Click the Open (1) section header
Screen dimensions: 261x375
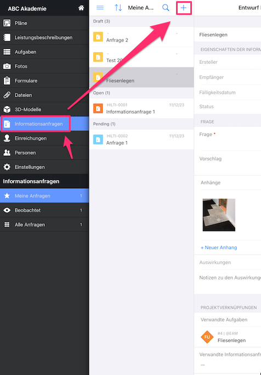(141, 93)
